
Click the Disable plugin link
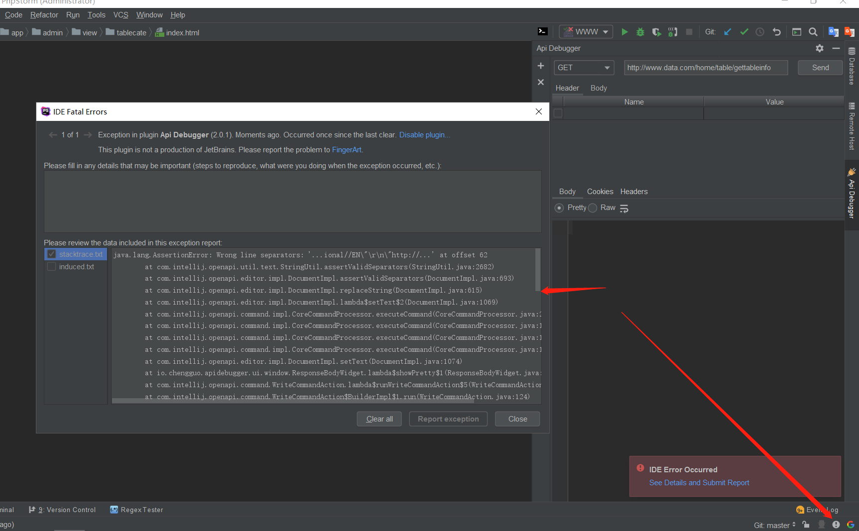point(424,135)
